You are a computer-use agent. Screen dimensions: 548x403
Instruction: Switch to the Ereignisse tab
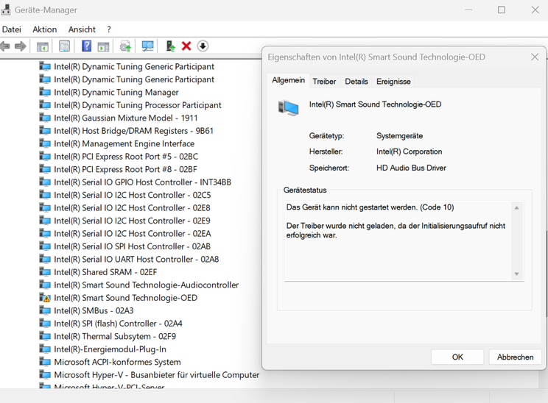393,82
